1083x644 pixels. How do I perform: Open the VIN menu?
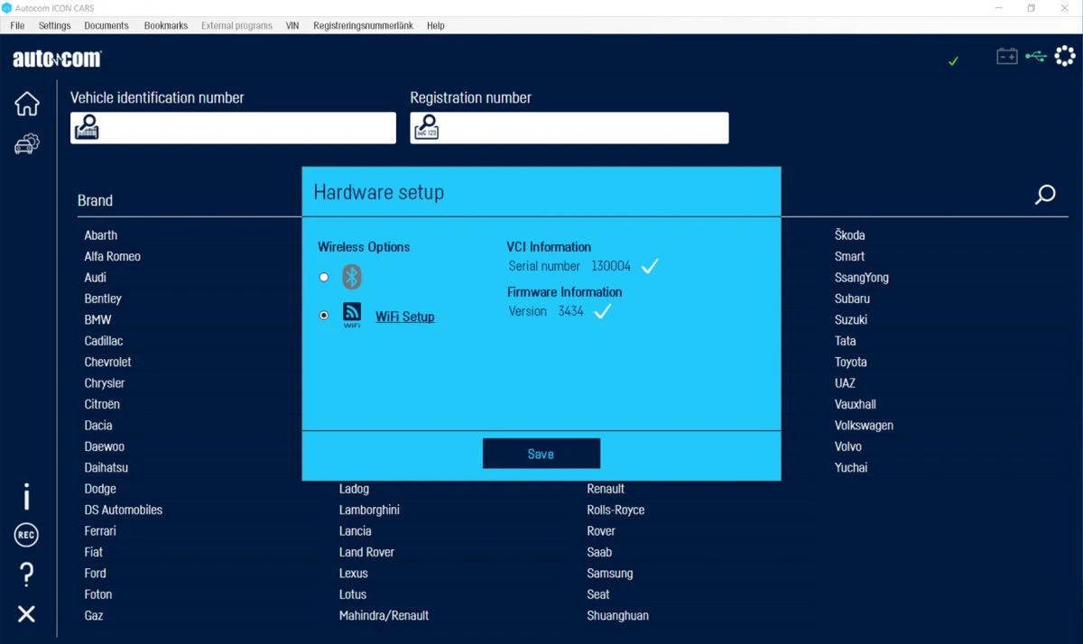coord(292,25)
